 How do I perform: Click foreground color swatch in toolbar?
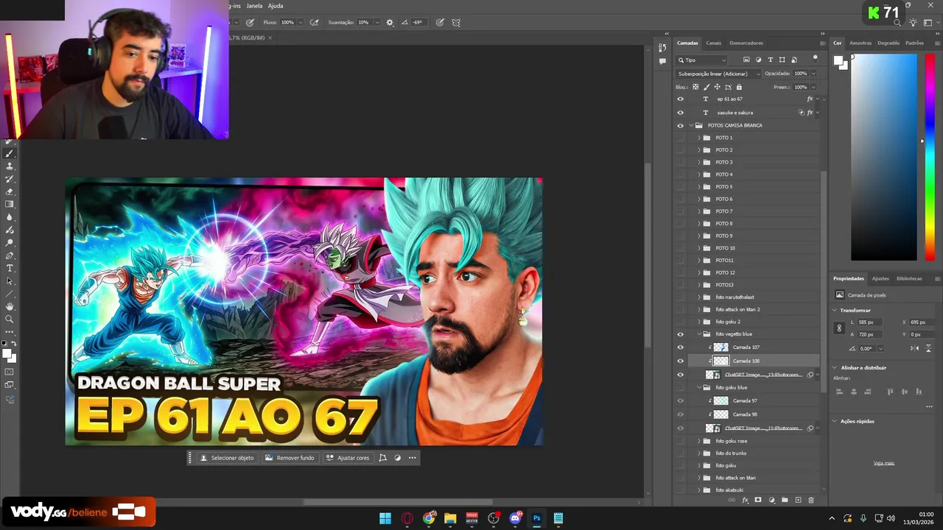pos(8,354)
